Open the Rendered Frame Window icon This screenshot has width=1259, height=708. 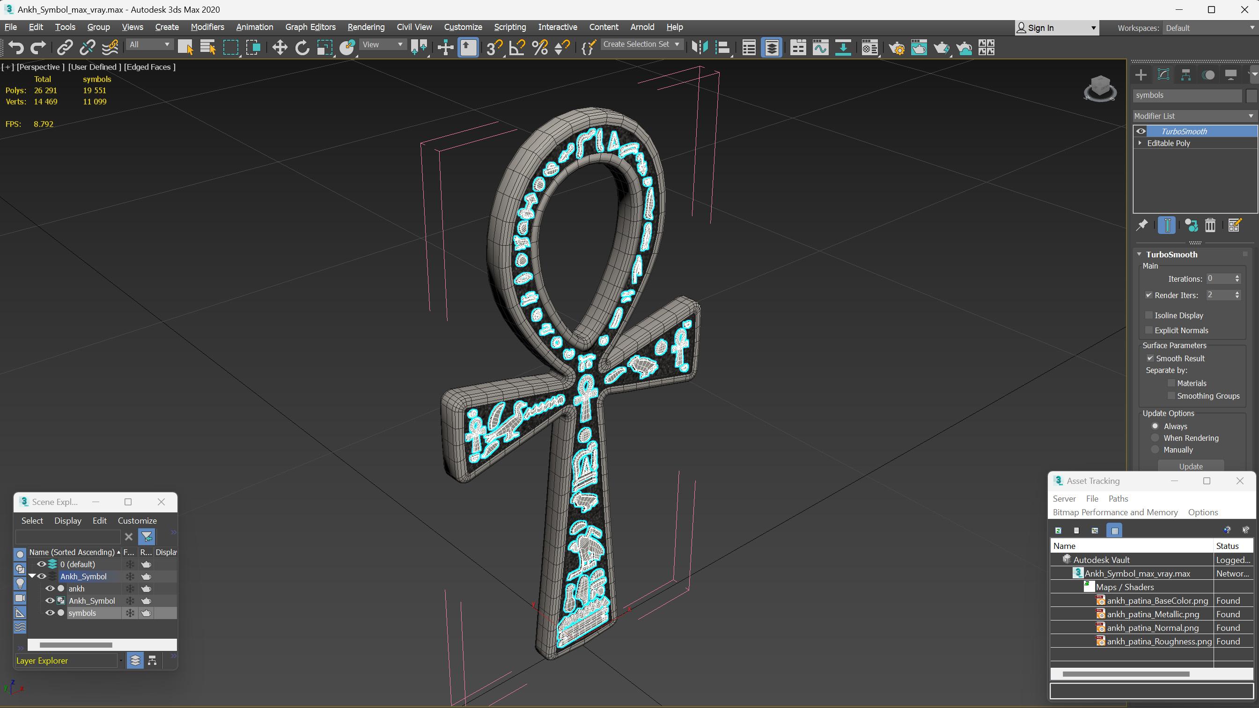tap(919, 47)
